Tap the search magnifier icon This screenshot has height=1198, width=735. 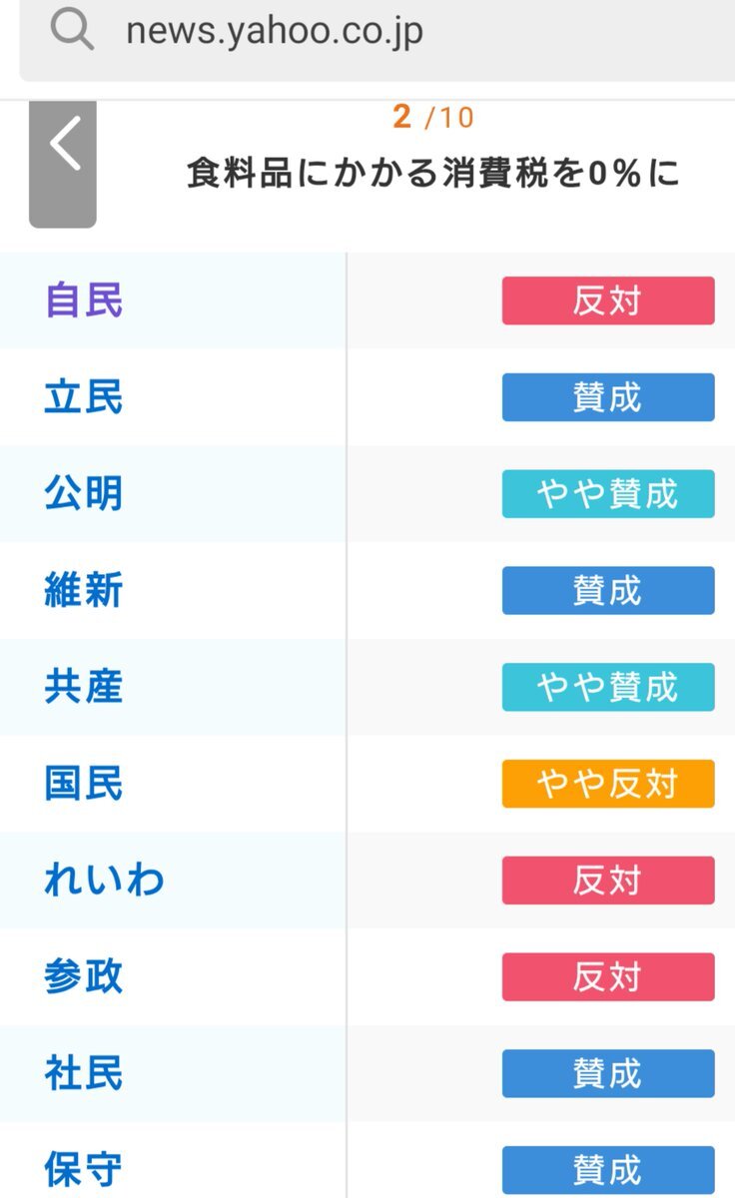point(72,31)
